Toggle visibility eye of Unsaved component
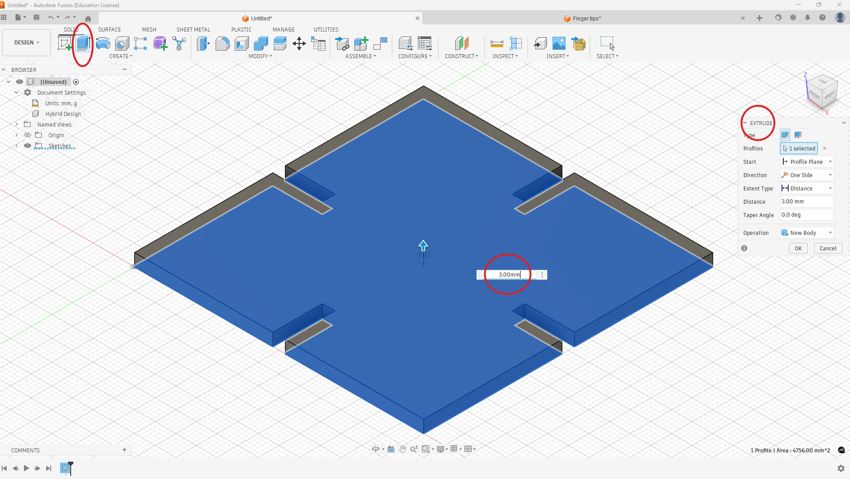This screenshot has height=479, width=850. click(20, 82)
